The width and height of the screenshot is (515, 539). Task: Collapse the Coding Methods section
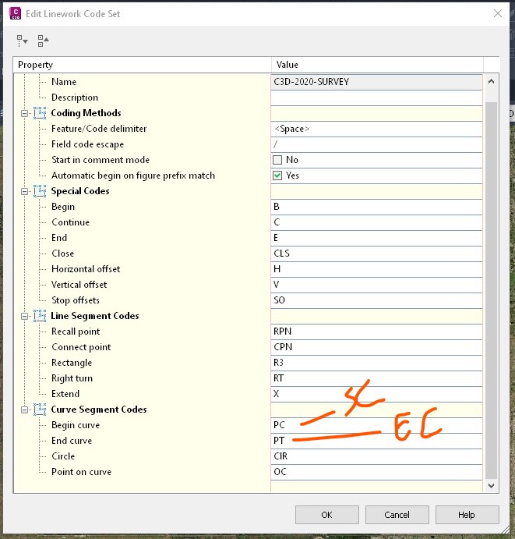pyautogui.click(x=24, y=113)
